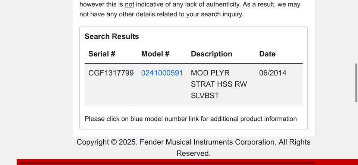Select the Description column header
This screenshot has width=358, height=165.
tap(211, 54)
